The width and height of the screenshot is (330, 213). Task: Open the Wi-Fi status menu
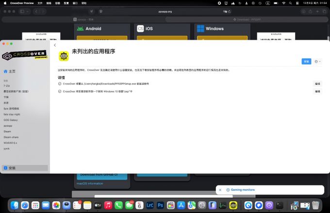tap(284, 3)
